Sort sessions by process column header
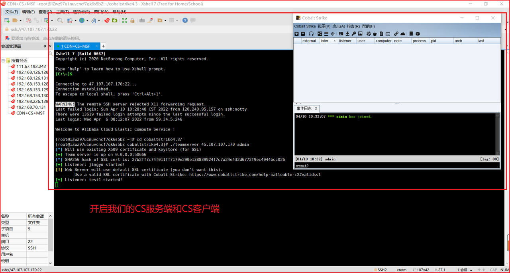This screenshot has width=510, height=273. point(420,41)
